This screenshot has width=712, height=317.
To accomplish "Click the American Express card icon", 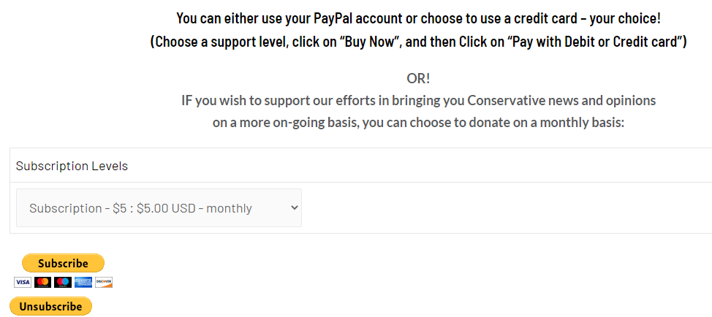I will coord(83,282).
